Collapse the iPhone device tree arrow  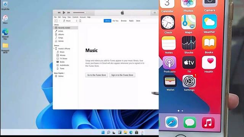click(x=54, y=49)
